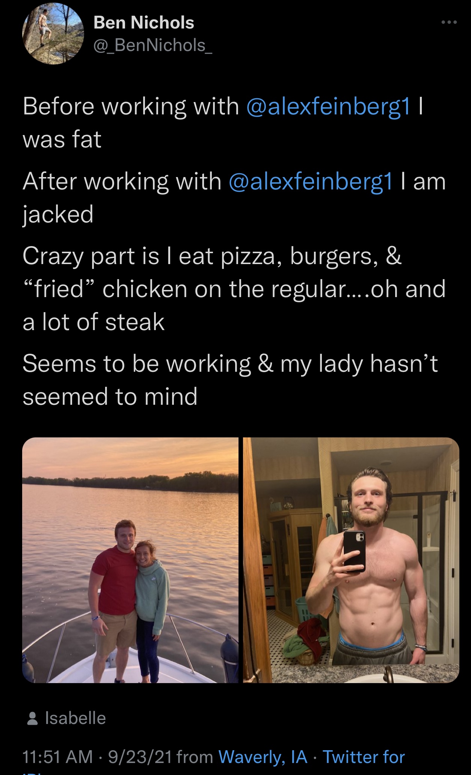This screenshot has width=471, height=775.
Task: Tap the "was fat" text line
Action: tap(62, 140)
